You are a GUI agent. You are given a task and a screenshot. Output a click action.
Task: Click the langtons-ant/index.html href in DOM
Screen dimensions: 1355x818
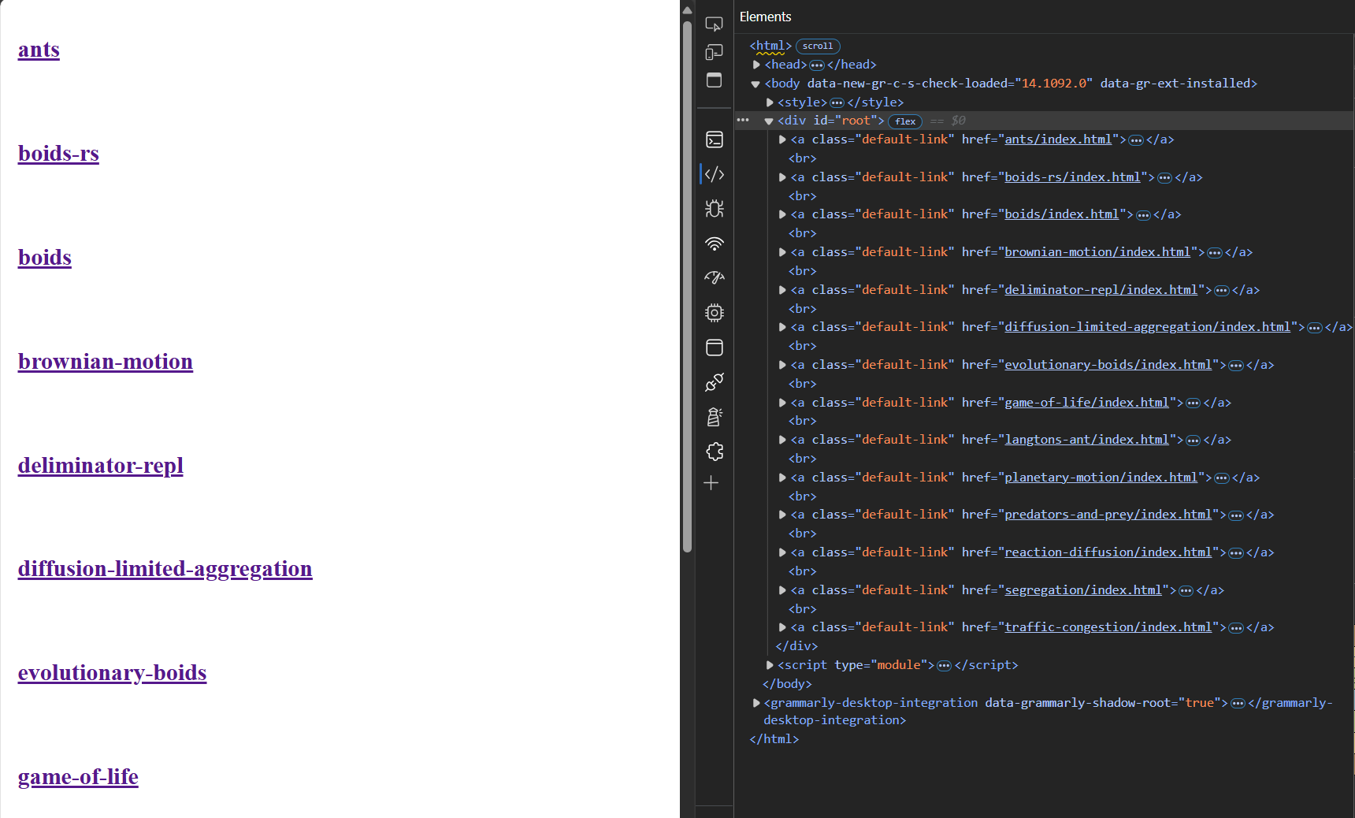coord(1086,440)
